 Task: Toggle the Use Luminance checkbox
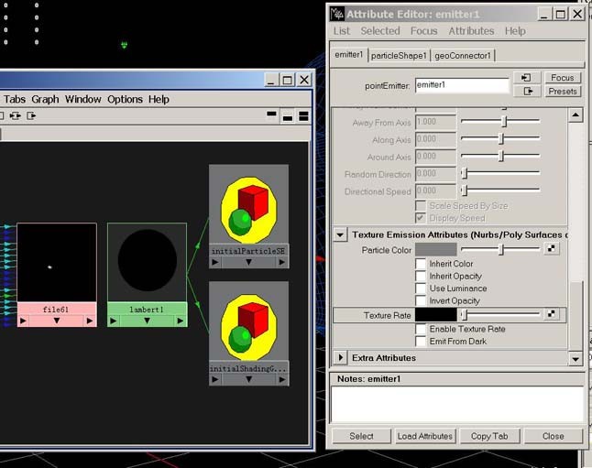[x=422, y=288]
